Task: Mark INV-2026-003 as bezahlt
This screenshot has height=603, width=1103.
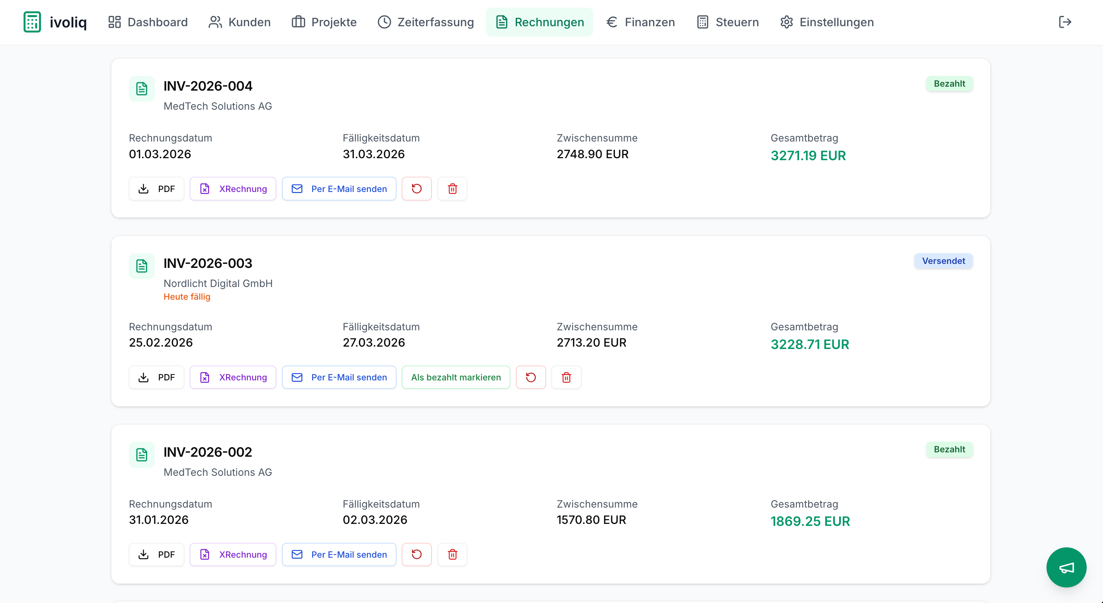Action: (456, 377)
